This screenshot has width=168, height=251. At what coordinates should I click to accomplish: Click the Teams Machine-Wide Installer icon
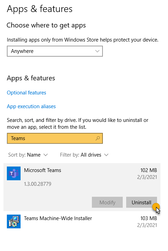14,221
